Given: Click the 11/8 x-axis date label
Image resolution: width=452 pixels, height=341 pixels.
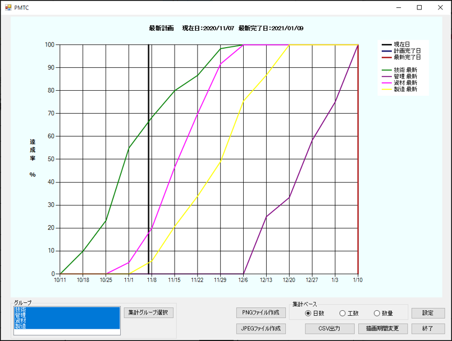Looking at the screenshot, I should pos(152,280).
